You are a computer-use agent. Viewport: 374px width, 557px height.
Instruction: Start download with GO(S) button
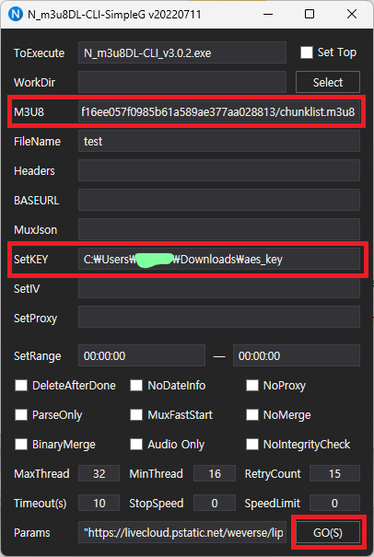(x=328, y=532)
